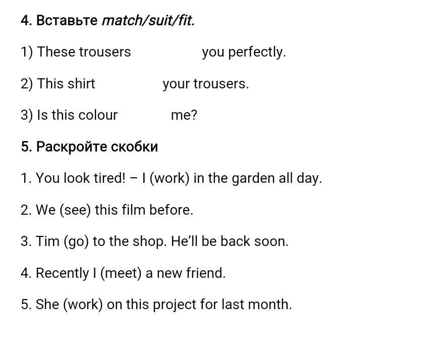Click the words 'your trousers.'

click(x=206, y=84)
